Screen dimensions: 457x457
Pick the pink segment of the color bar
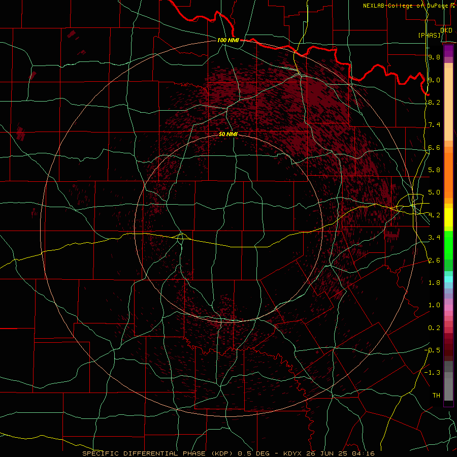pyautogui.click(x=448, y=308)
